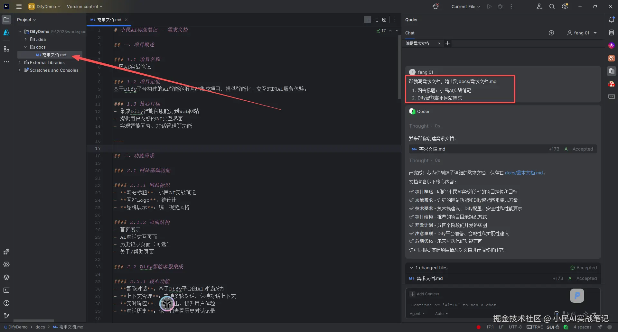Switch editor to Preview-only mode
This screenshot has width=618, height=332.
coord(384,20)
